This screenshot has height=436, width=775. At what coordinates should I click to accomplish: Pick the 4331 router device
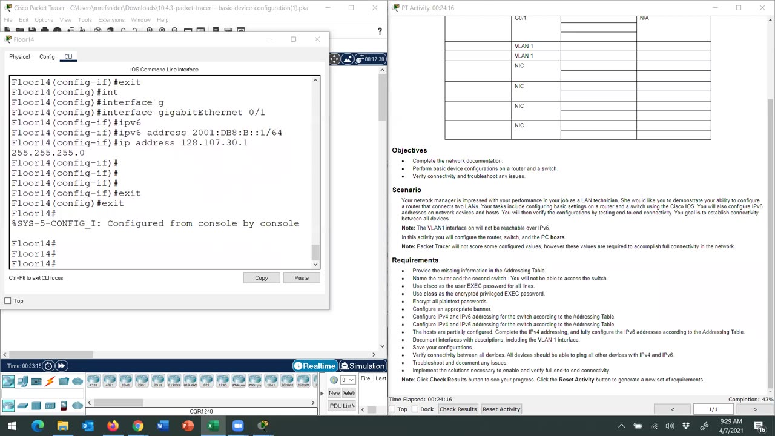click(93, 381)
